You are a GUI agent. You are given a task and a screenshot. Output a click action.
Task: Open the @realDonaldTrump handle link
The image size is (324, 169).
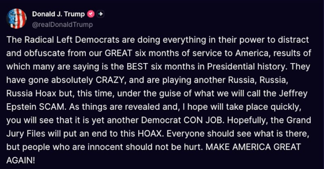coord(62,25)
